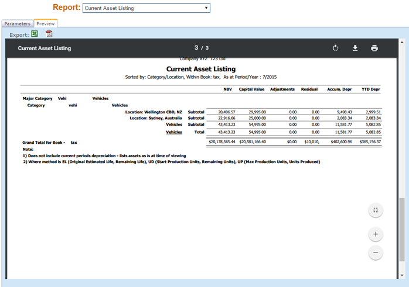Click the Capital Value column header
The image size is (409, 287).
(251, 89)
